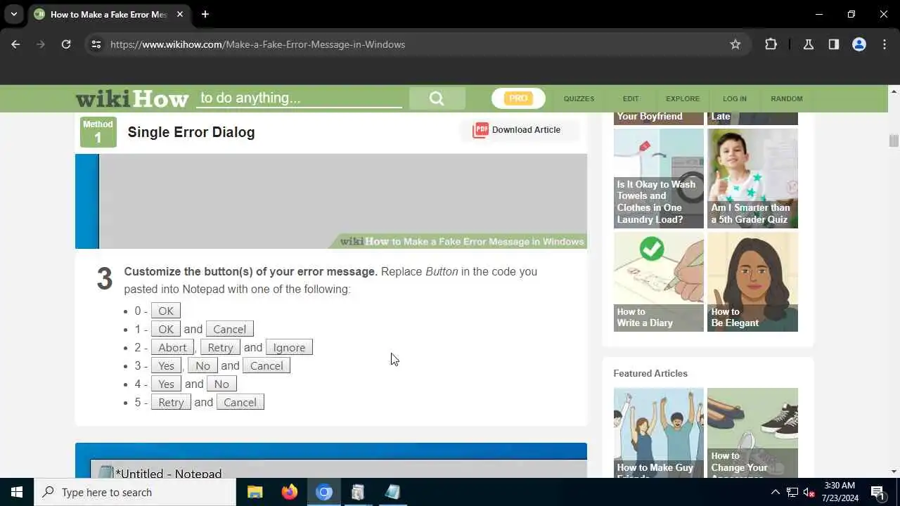Click the step 3 image above the instructions
This screenshot has width=900, height=506.
(331, 202)
